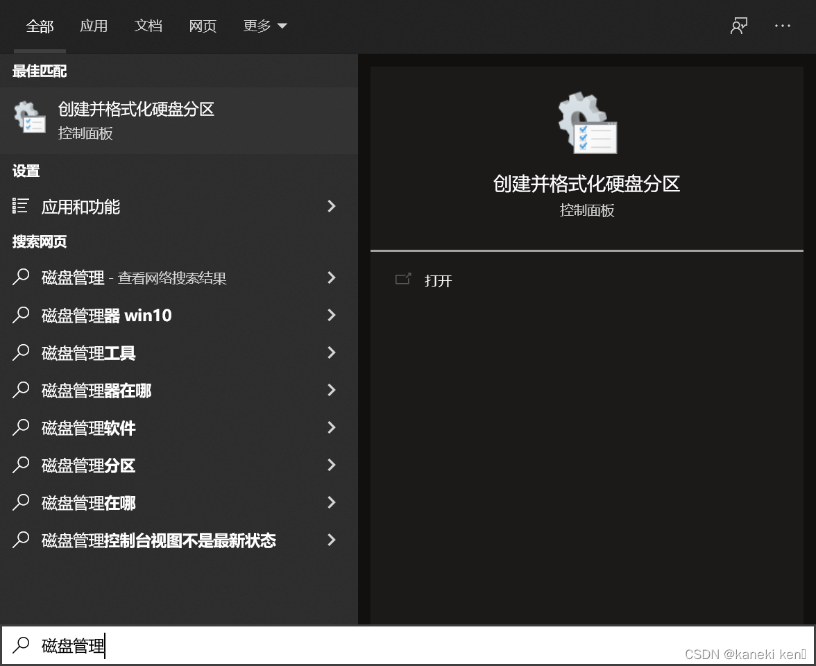Click search icon beside 磁盘管理工具

point(21,352)
